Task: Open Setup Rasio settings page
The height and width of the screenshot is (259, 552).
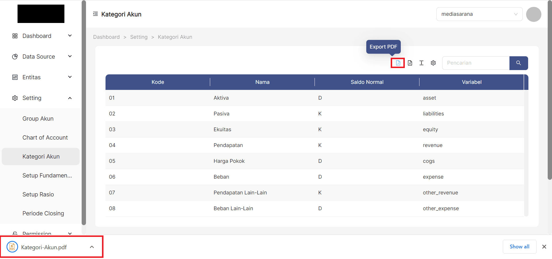Action: 38,194
